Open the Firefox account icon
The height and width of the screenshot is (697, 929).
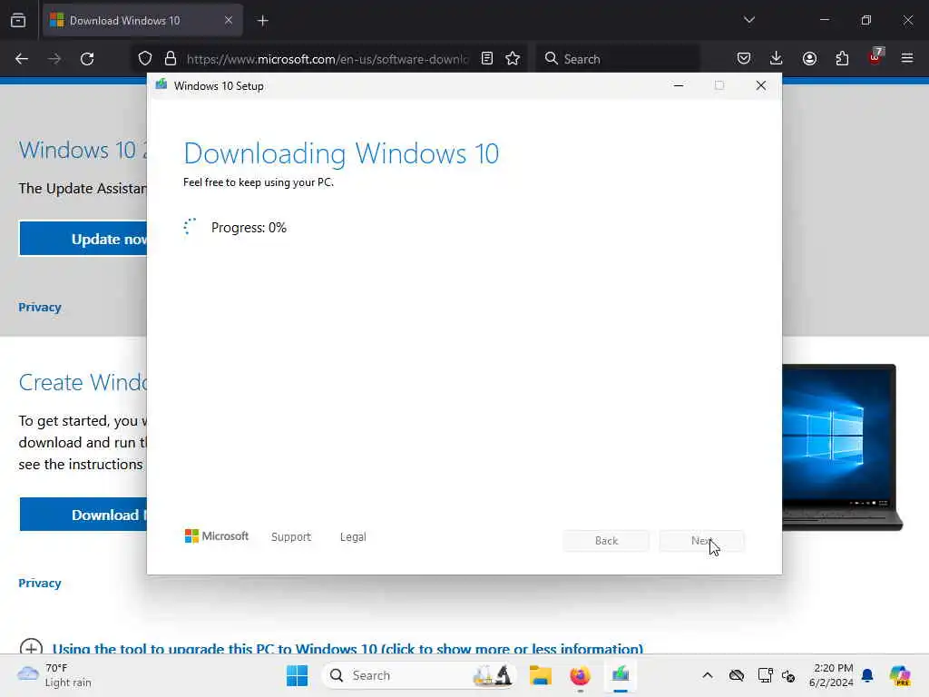(x=809, y=58)
